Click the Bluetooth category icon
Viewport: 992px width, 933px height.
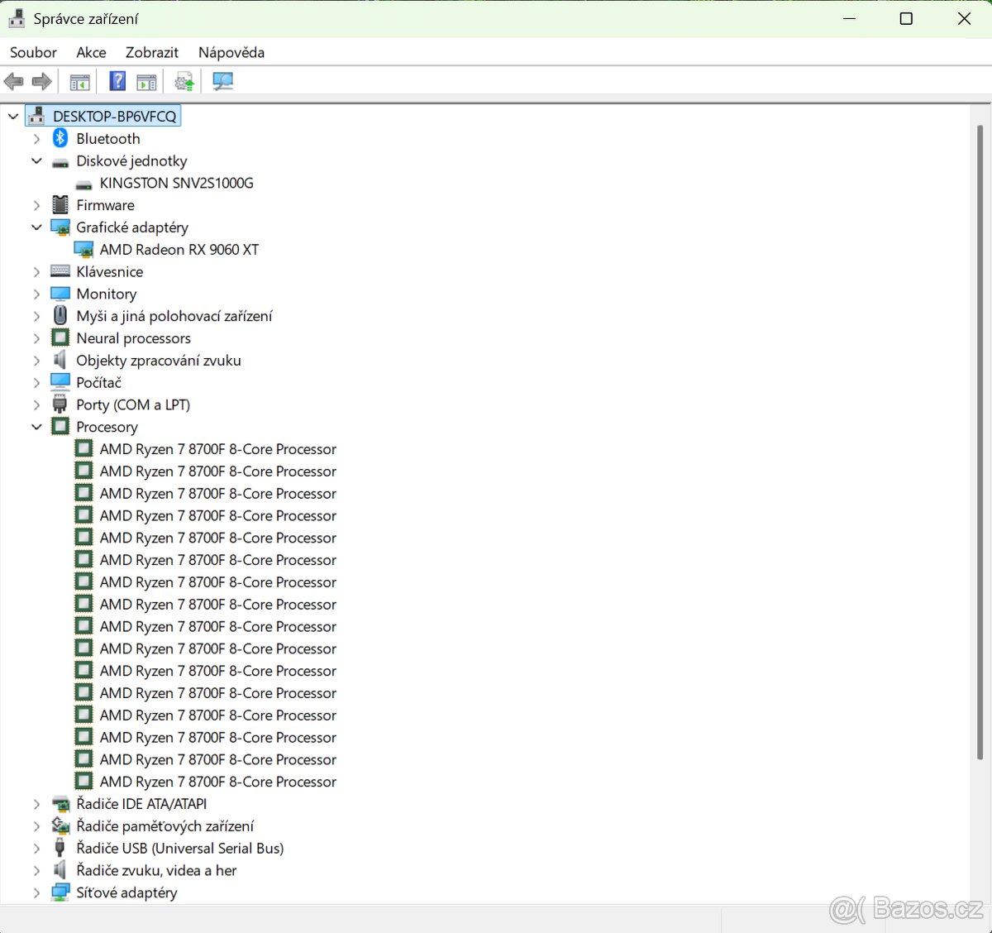point(60,138)
